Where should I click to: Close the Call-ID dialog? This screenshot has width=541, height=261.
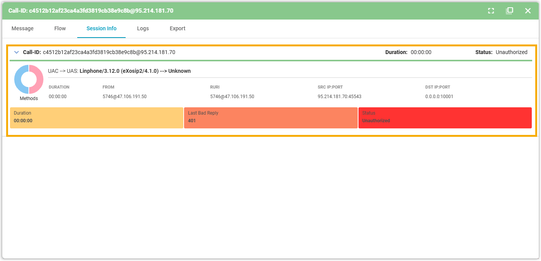point(528,11)
